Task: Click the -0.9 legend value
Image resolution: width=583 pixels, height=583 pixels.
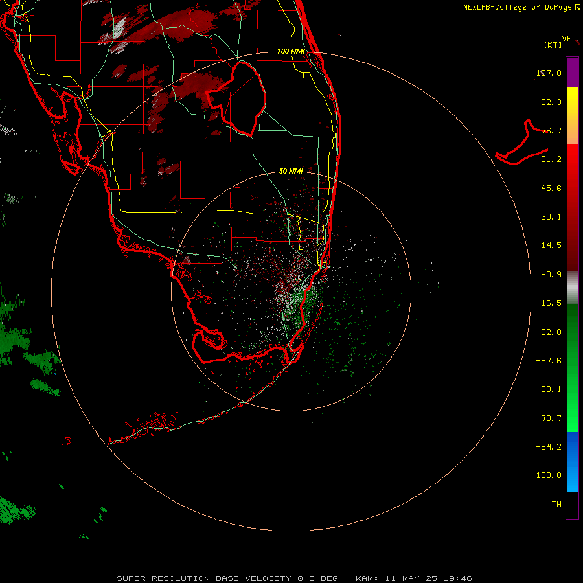Action: point(551,275)
